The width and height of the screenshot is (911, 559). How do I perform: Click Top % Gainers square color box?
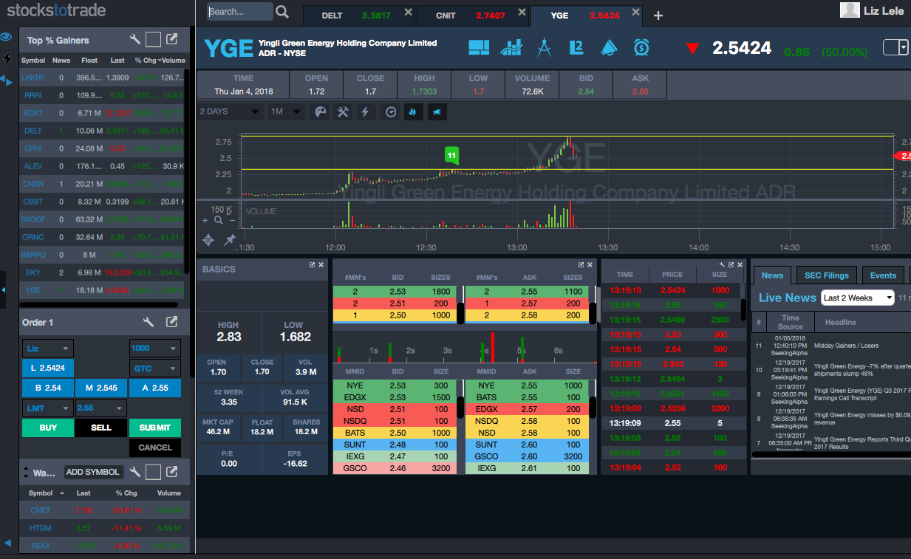point(153,40)
